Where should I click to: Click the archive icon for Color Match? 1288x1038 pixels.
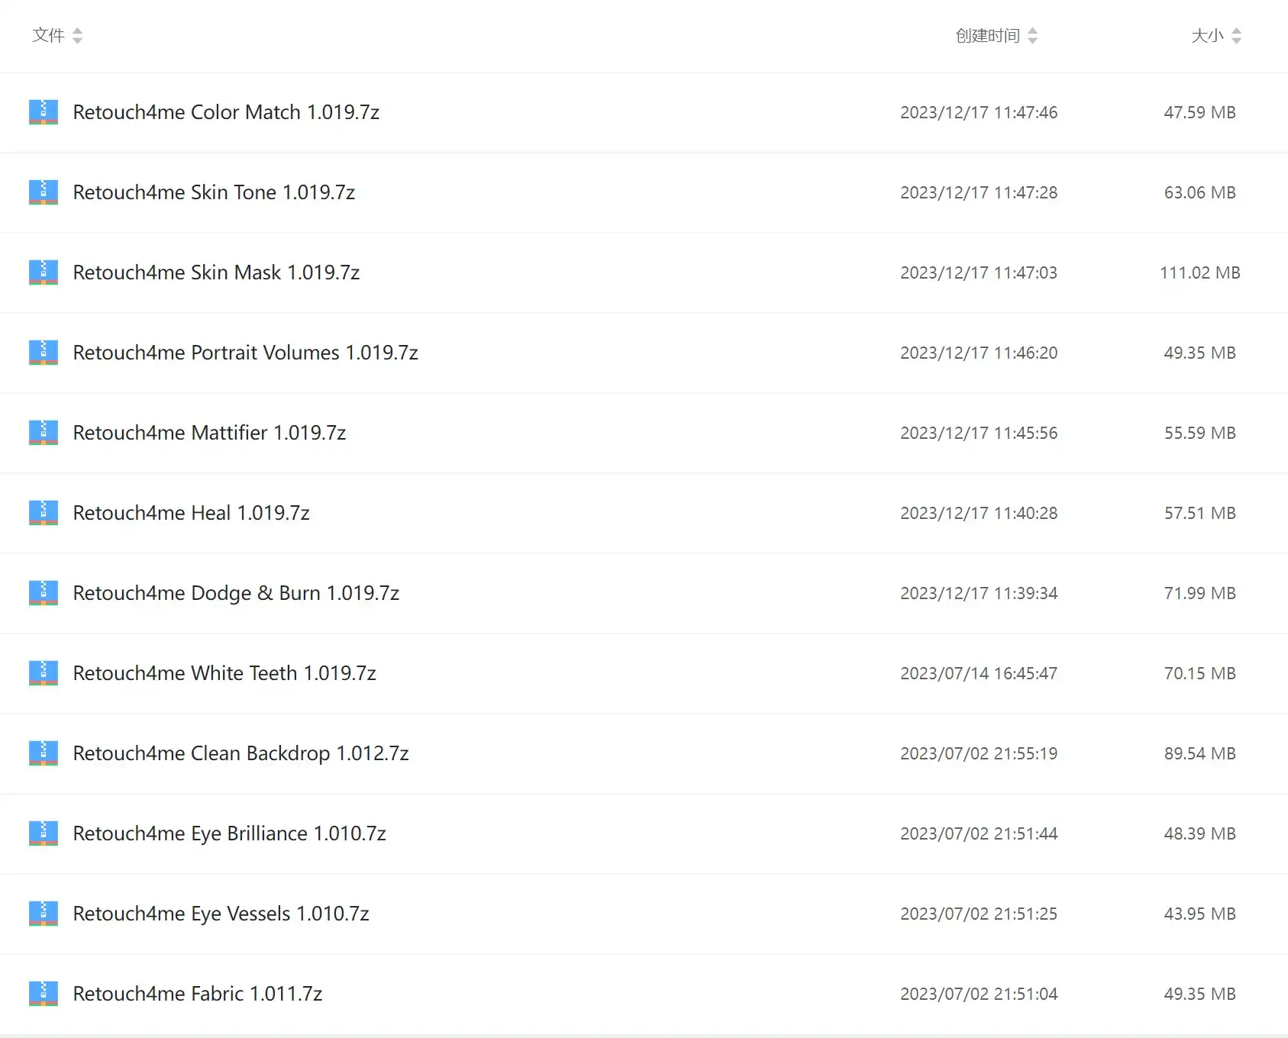click(44, 112)
